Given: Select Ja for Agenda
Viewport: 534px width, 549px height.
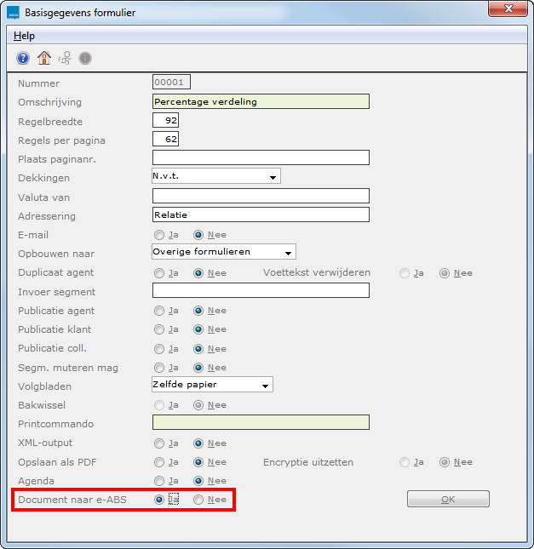Looking at the screenshot, I should click(159, 481).
